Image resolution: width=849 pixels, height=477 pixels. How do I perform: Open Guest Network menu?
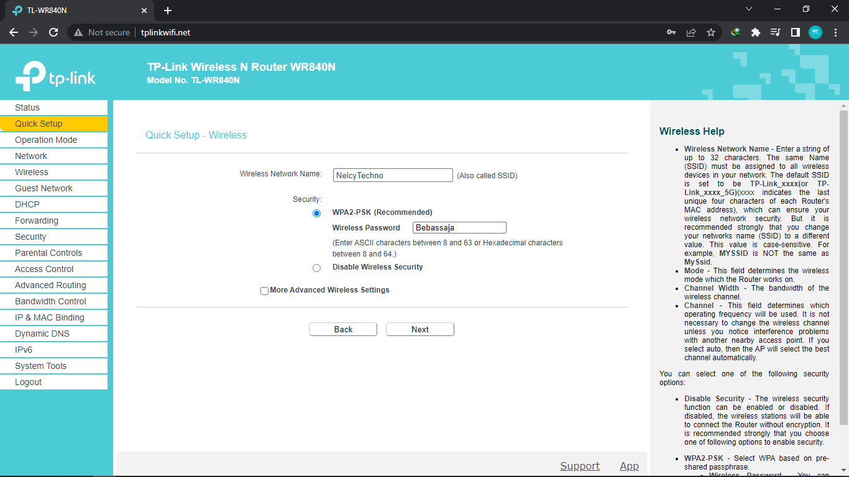pos(53,188)
